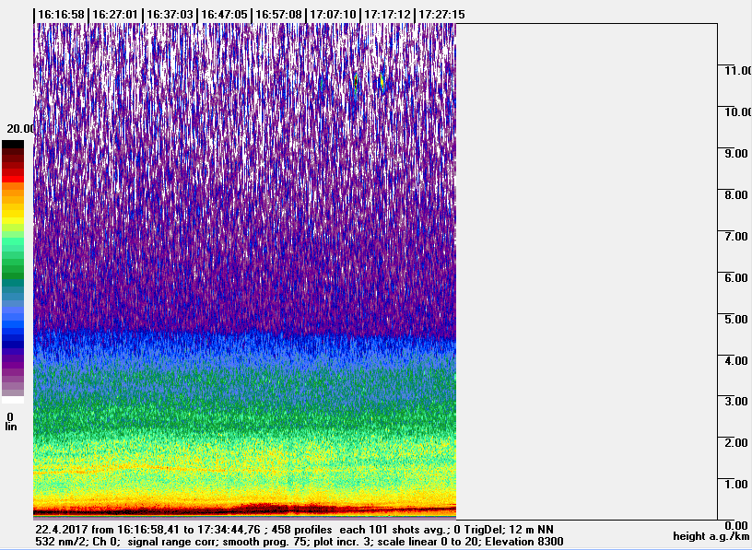Image resolution: width=752 pixels, height=550 pixels.
Task: Click the 7.00 height axis label
Action: coord(735,236)
